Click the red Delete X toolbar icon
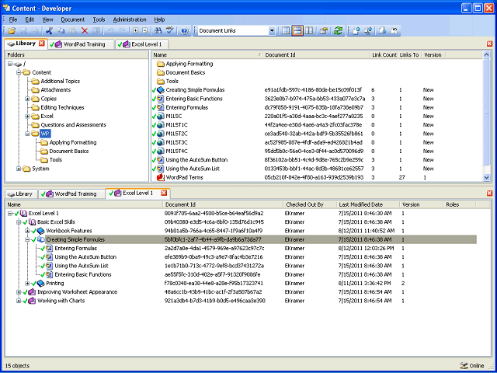The width and height of the screenshot is (497, 373). (x=85, y=31)
